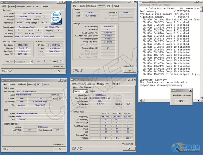203x155 pixels.
Task: Click the Max Bandwidth value 'PC3-10700G (667 MHz)'
Action: pyautogui.click(x=100, y=98)
